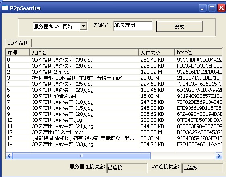Sort by the 文件大小 column header
Image resolution: width=226 pixels, height=177 pixels.
[x=157, y=52]
